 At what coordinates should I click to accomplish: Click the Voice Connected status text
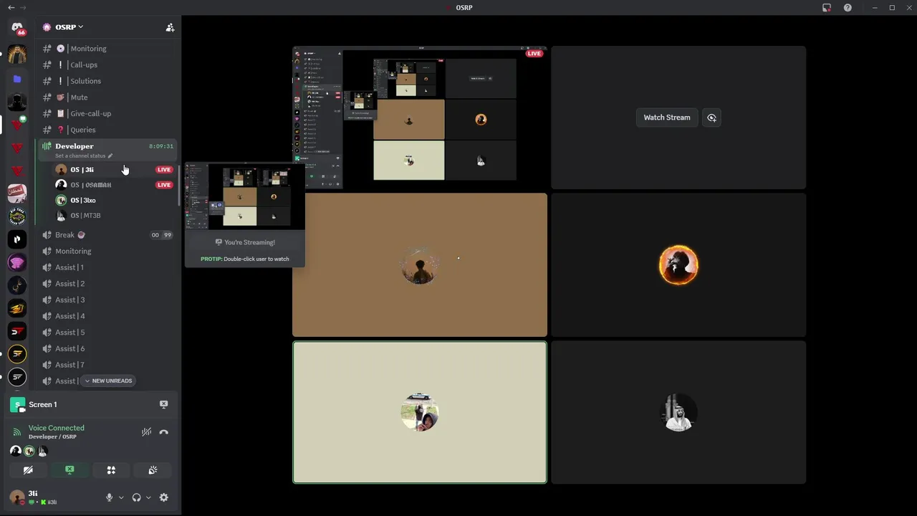click(56, 428)
